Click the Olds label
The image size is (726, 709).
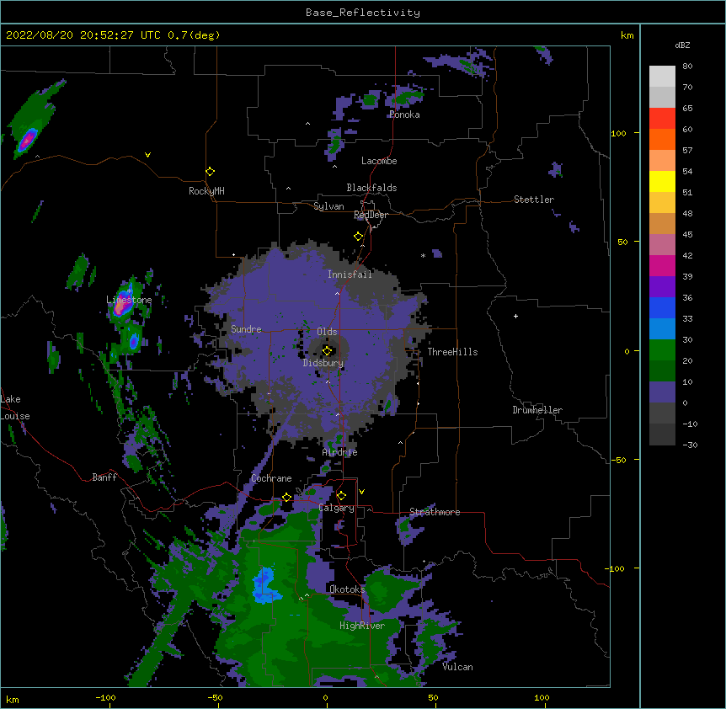click(327, 332)
